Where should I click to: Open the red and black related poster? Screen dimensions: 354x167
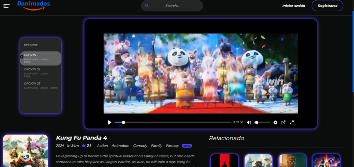[x=224, y=160]
